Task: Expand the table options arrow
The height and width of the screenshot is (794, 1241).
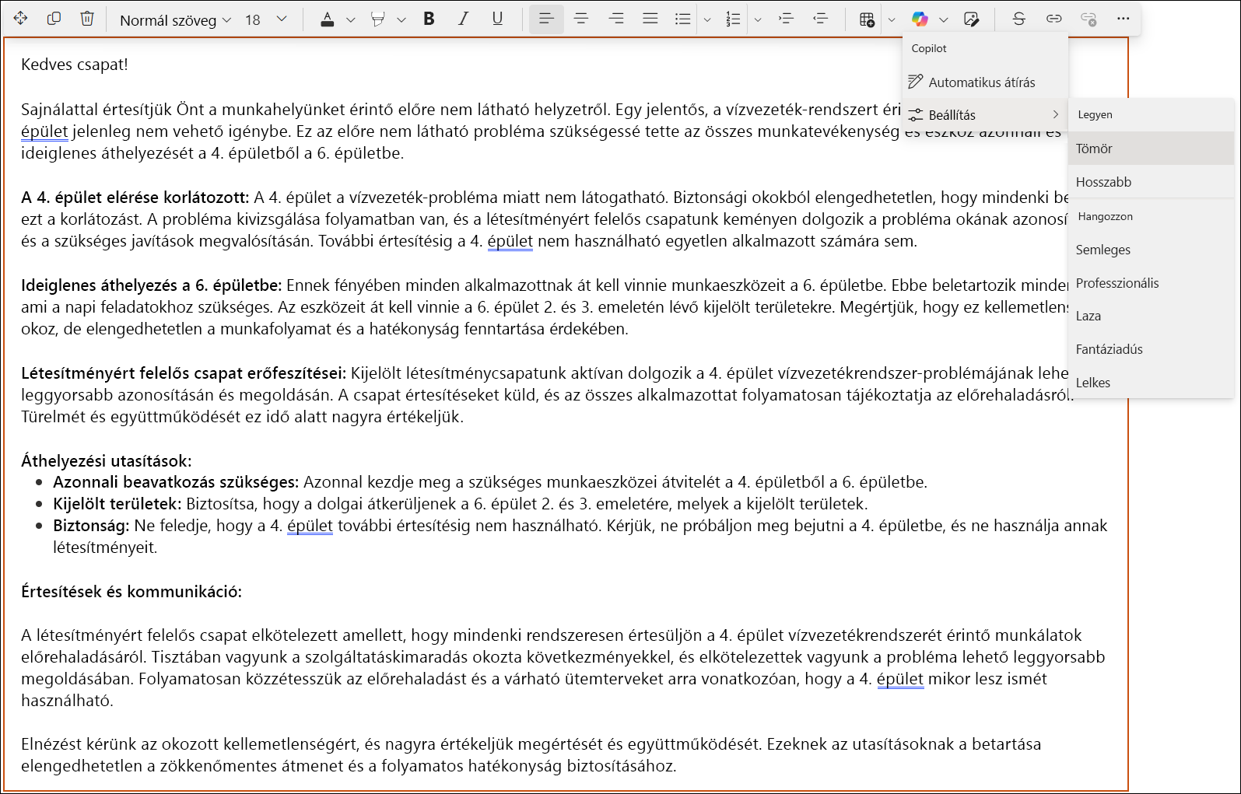Action: tap(891, 20)
